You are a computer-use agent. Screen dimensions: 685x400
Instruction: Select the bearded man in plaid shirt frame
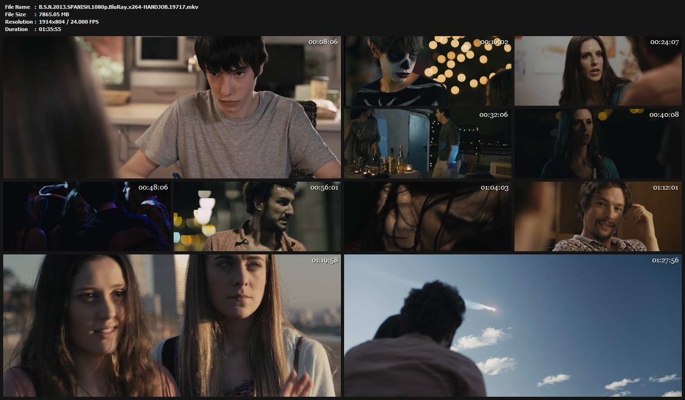[257, 216]
